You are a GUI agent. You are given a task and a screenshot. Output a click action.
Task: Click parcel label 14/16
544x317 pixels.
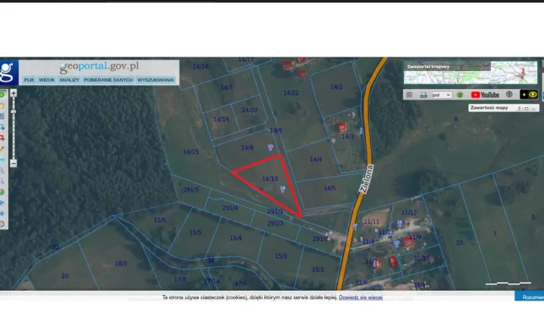(200, 66)
